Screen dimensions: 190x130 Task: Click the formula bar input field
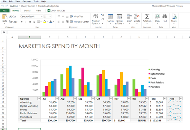(x=98, y=32)
